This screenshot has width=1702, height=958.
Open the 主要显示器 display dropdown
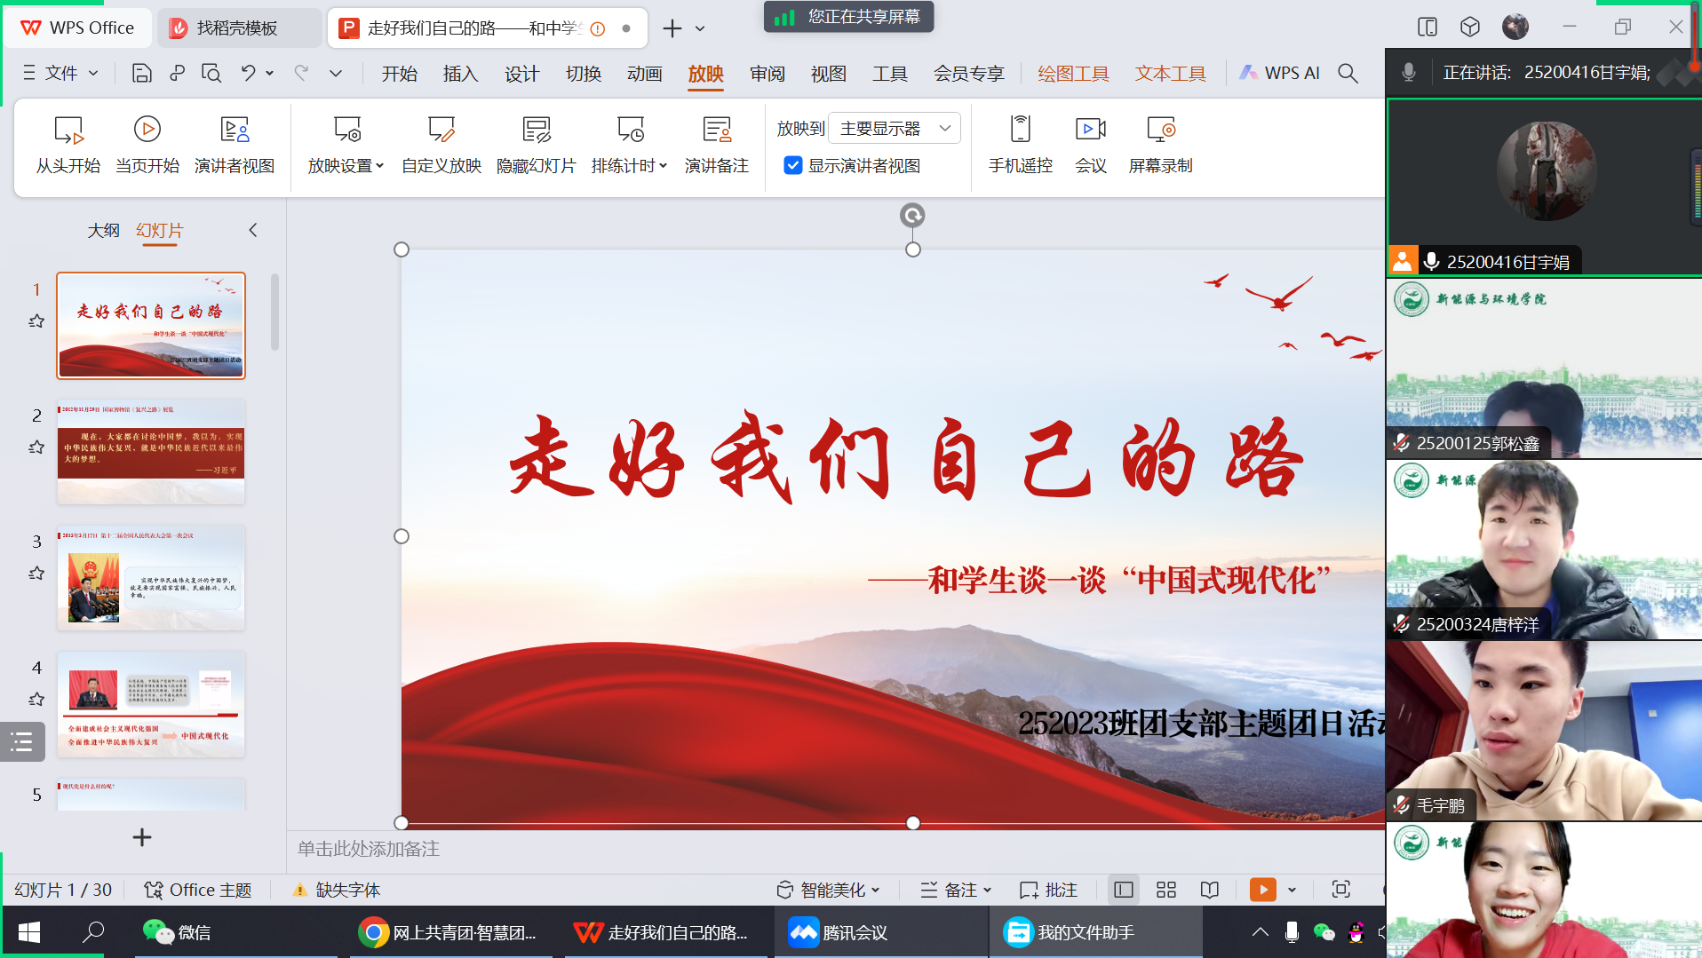[895, 129]
